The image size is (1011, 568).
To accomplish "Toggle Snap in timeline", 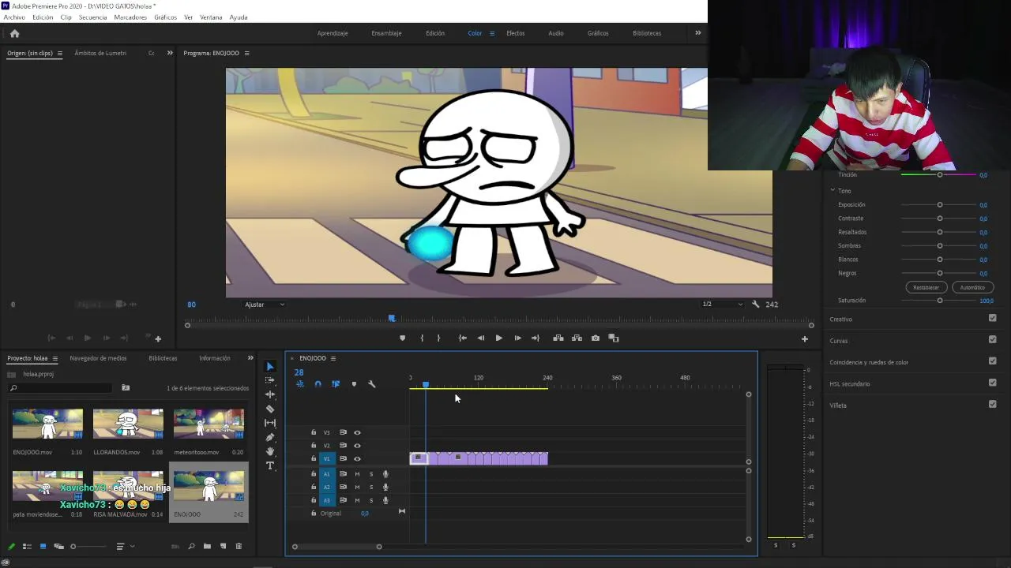I will 318,384.
